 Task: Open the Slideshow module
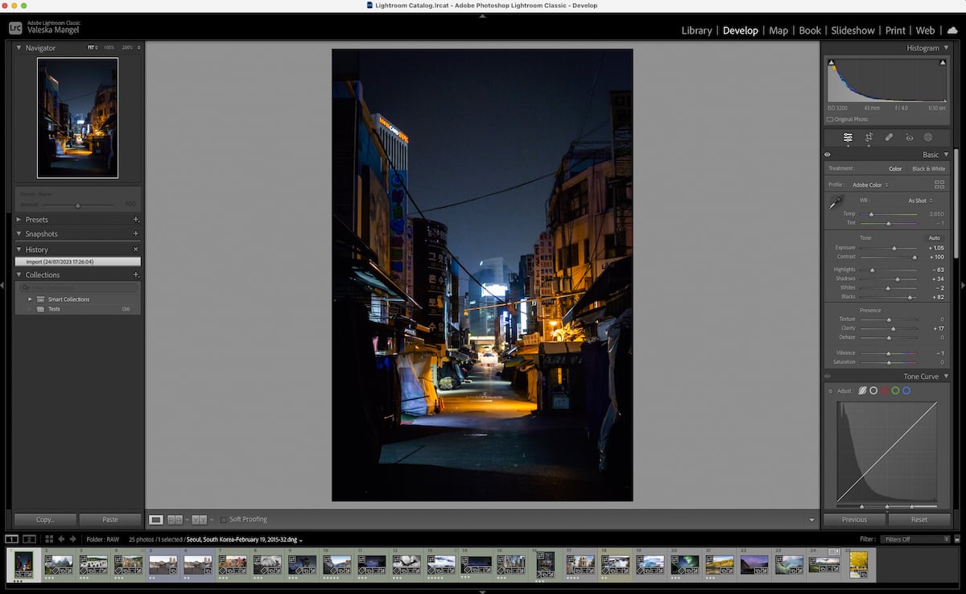click(852, 31)
